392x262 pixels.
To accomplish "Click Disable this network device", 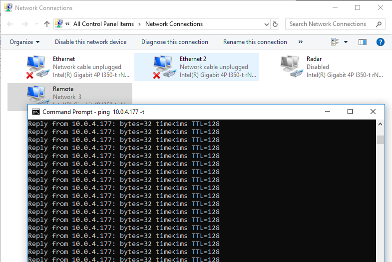I will point(91,42).
